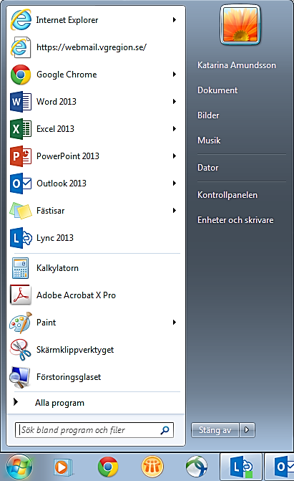Click the text Lync 2013
The image size is (294, 481).
coord(55,238)
